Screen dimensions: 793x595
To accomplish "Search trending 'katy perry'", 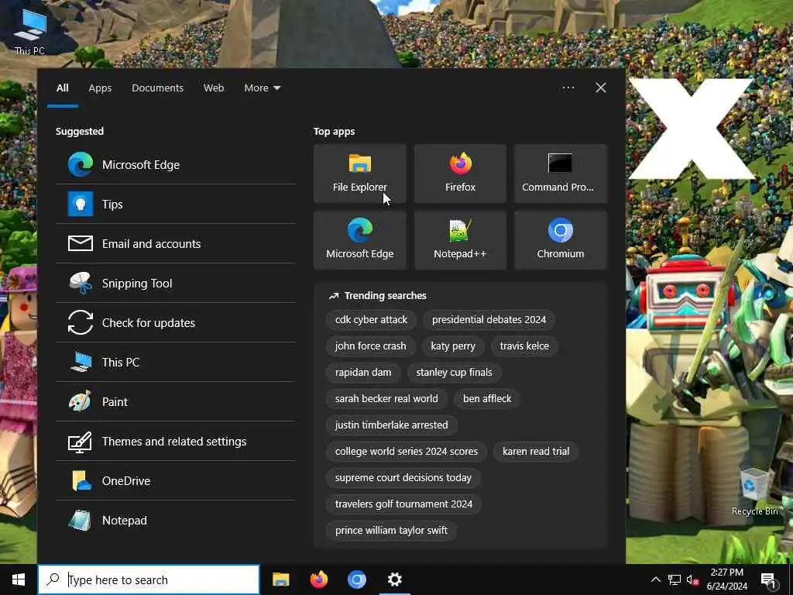I will click(x=452, y=346).
